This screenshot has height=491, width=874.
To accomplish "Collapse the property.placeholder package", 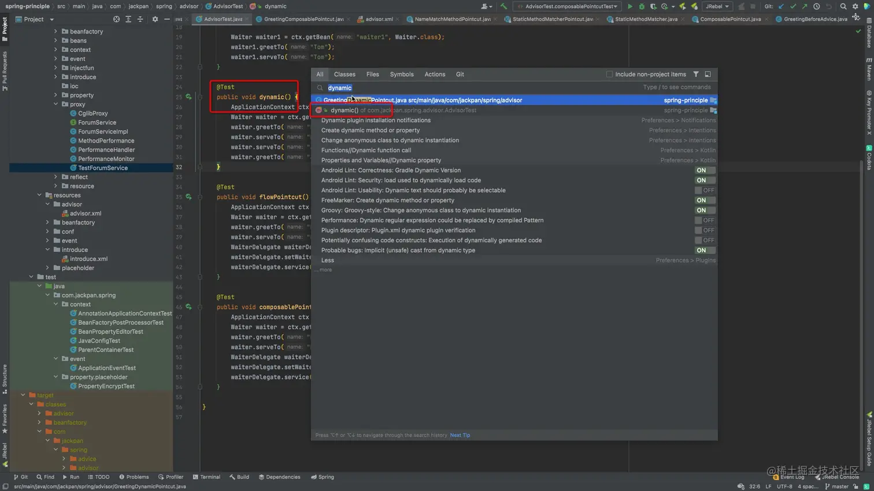I will pos(56,377).
